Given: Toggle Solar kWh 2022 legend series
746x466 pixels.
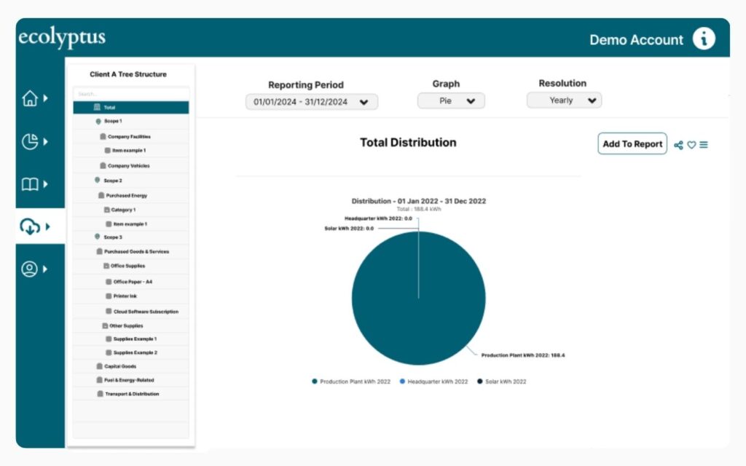Looking at the screenshot, I should pyautogui.click(x=501, y=382).
